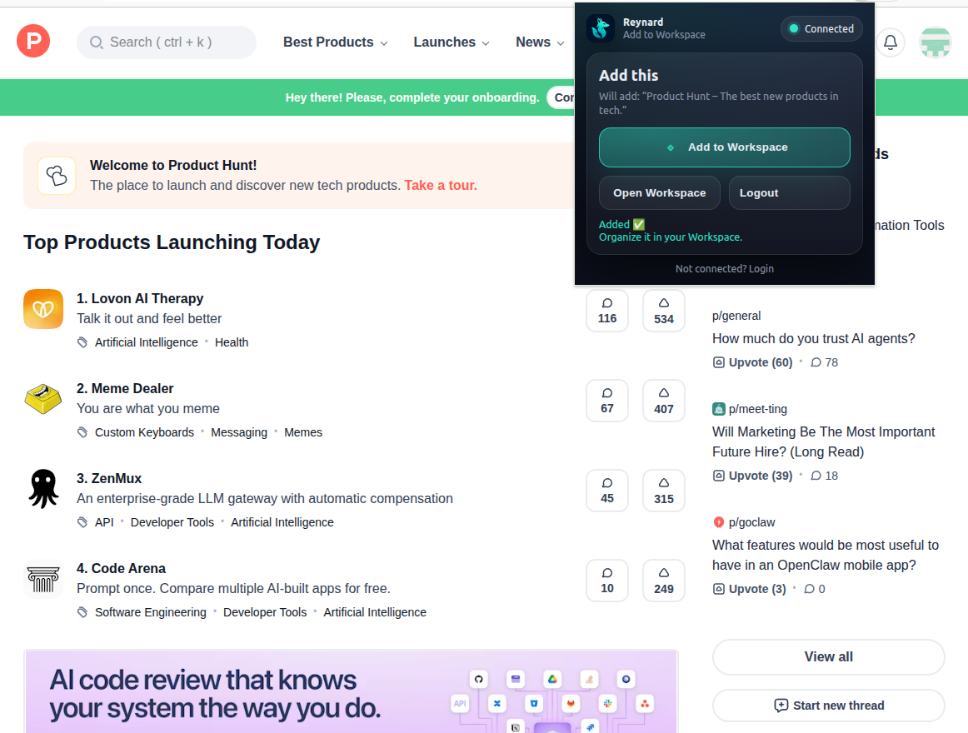Open comments for Code Arena (10)
The height and width of the screenshot is (733, 968).
pos(606,581)
